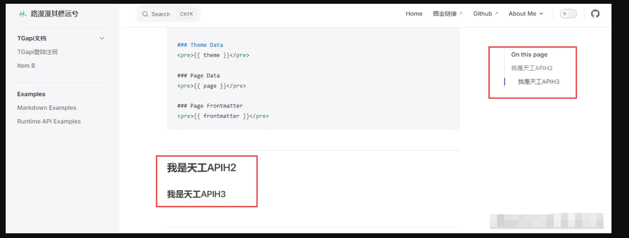Click the external arrow beside Github

[496, 14]
